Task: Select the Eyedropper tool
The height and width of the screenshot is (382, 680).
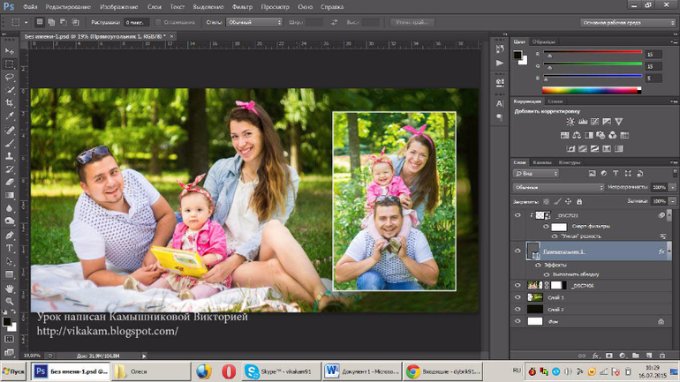Action: (x=10, y=116)
